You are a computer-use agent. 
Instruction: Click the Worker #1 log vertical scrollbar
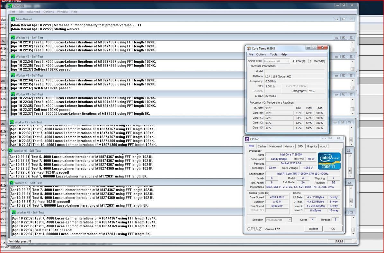[x=353, y=46]
